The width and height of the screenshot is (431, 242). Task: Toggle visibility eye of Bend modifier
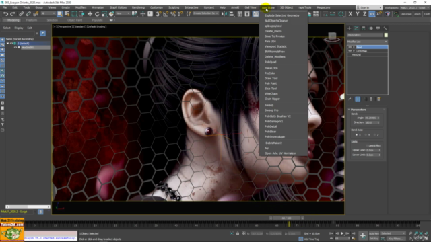click(x=350, y=47)
